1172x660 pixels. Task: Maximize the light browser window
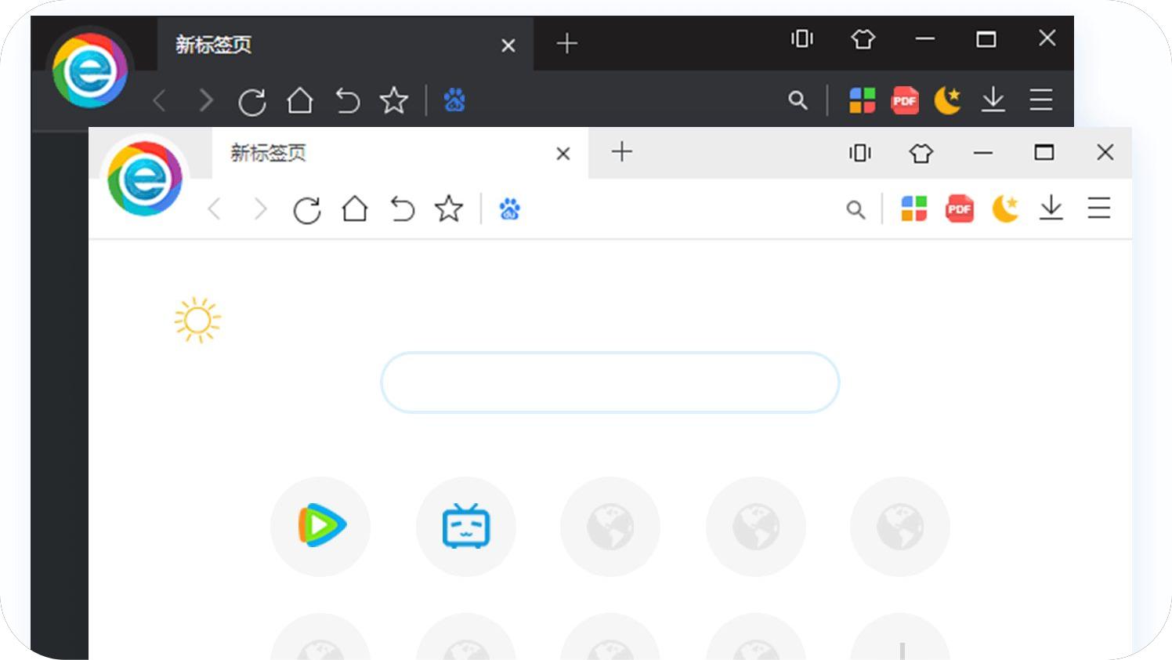point(1044,152)
